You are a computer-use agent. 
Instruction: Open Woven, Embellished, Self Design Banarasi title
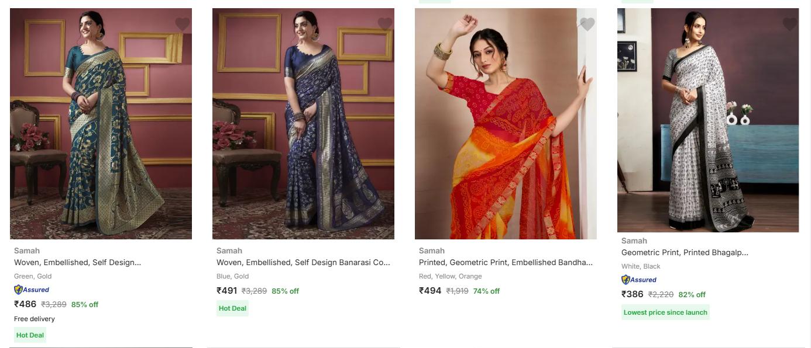point(303,263)
